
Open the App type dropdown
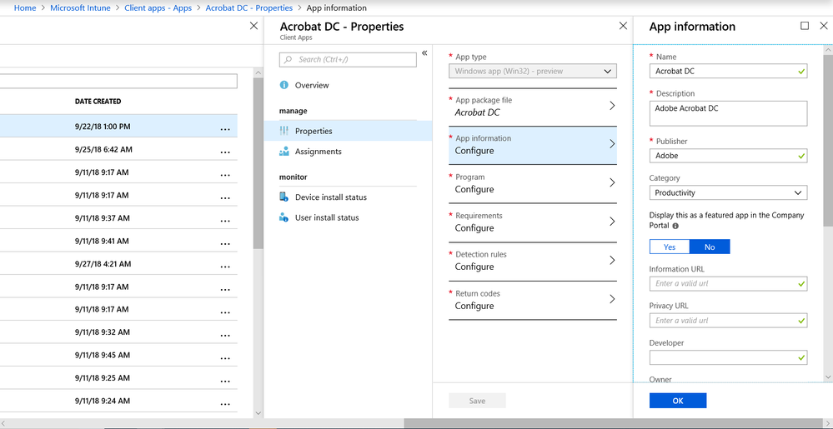click(x=533, y=71)
